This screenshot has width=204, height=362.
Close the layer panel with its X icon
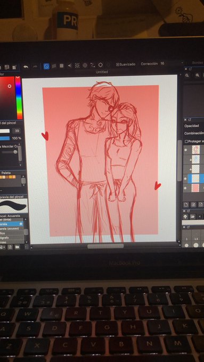pos(186,120)
